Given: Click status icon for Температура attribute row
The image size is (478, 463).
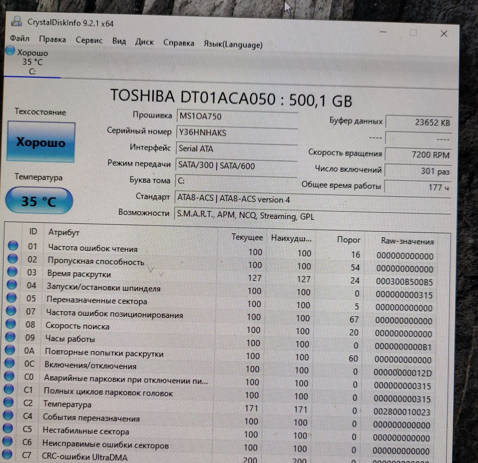Looking at the screenshot, I should pos(9,402).
